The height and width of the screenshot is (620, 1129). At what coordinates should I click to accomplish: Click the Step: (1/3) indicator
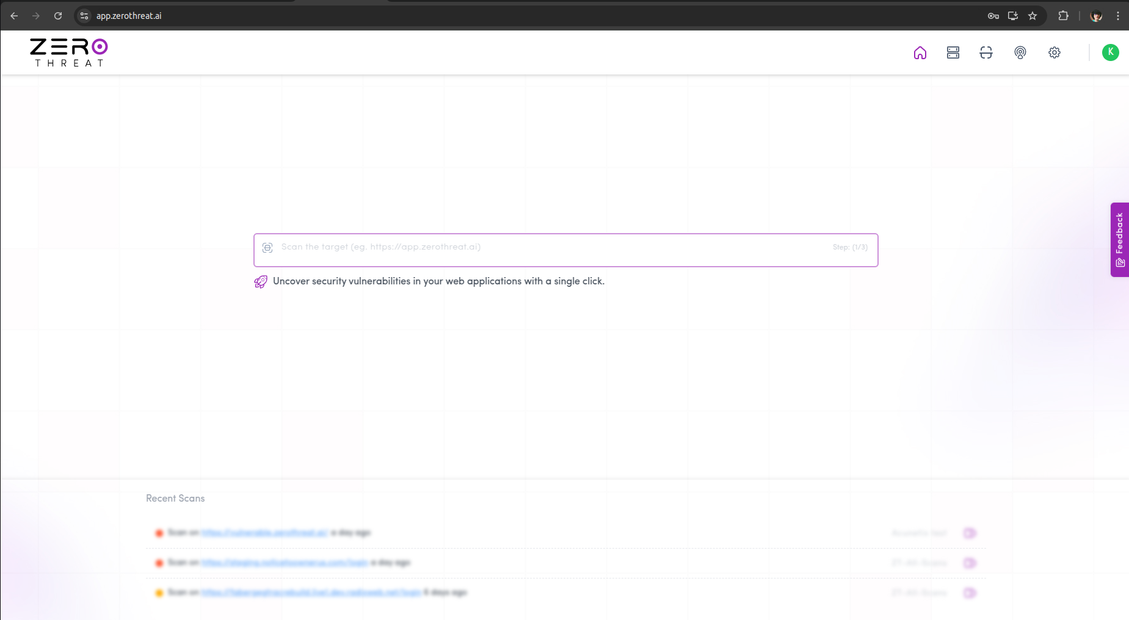click(x=850, y=247)
